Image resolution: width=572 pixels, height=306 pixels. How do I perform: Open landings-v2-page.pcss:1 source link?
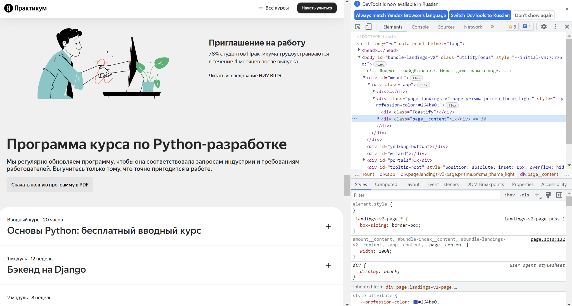tap(534, 219)
